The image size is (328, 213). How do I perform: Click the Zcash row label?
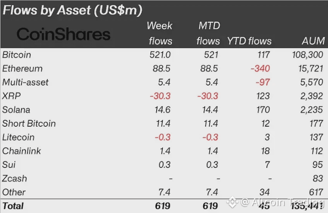(15, 179)
